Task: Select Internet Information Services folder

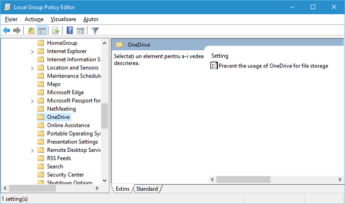Action: click(x=73, y=59)
